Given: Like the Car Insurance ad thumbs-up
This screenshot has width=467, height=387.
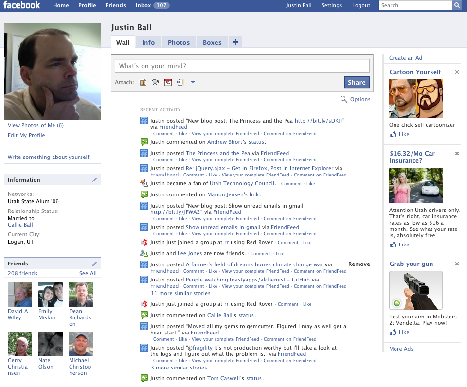Looking at the screenshot, I should point(393,245).
